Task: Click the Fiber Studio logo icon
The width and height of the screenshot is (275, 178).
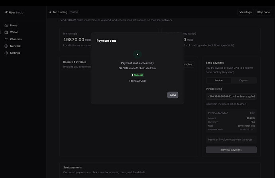Action: pyautogui.click(x=6, y=12)
